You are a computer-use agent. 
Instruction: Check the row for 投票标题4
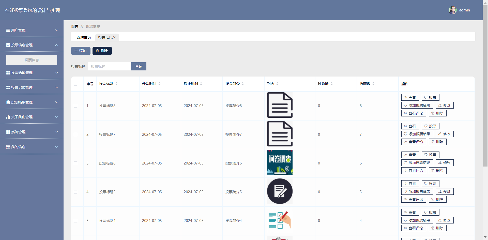pyautogui.click(x=75, y=221)
